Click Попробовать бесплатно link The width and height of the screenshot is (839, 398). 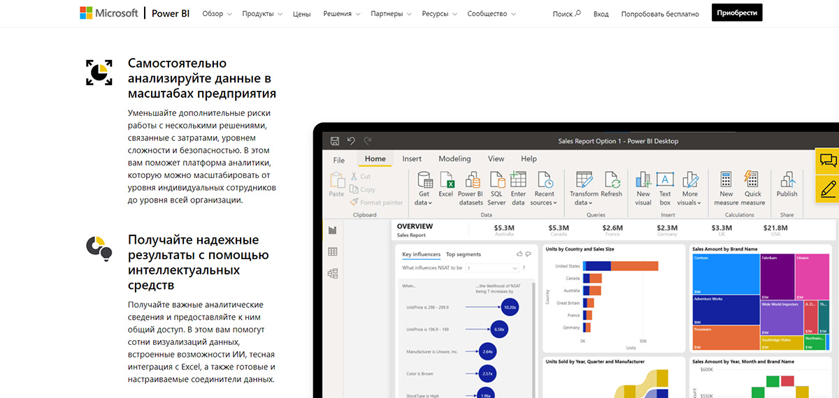(660, 14)
